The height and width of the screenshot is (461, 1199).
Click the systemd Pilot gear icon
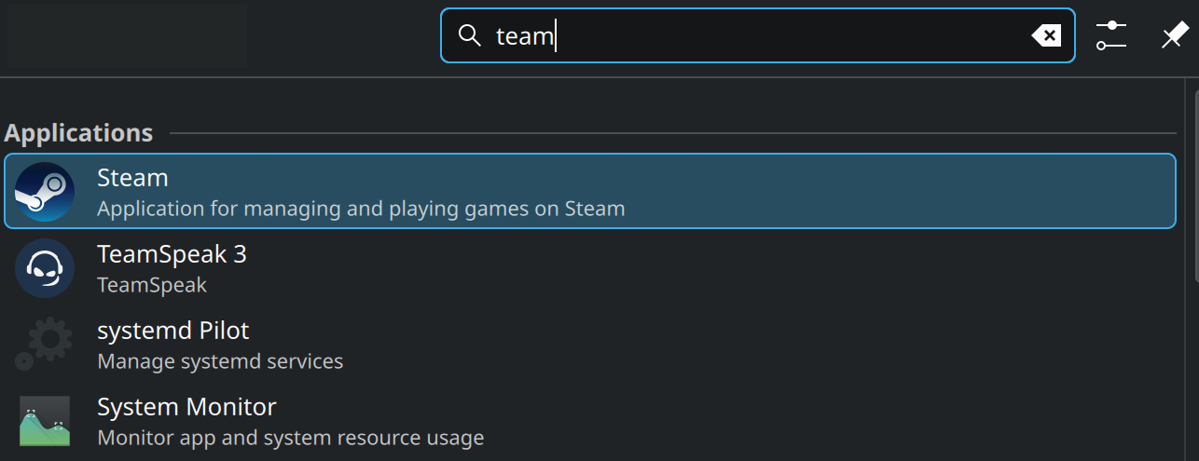(x=45, y=345)
